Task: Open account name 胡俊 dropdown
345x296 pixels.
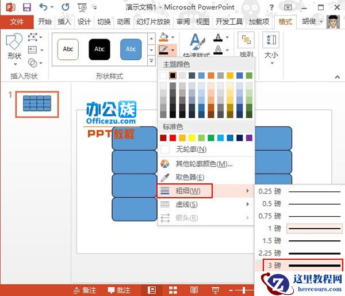Action: pos(312,21)
